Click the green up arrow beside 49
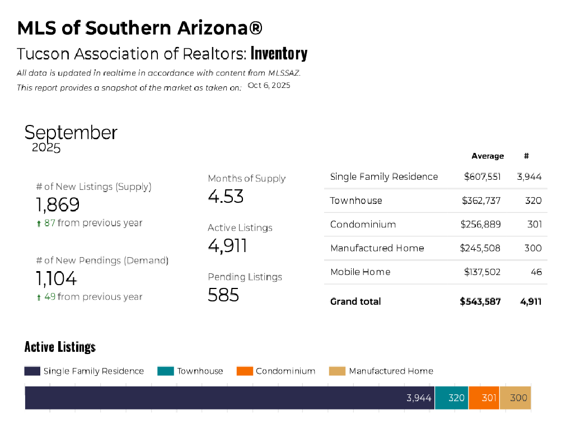571x433 pixels. tap(39, 297)
